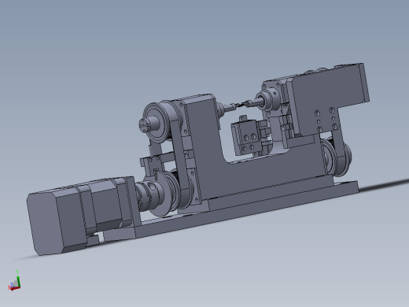Pick the small gripper block with four holes
The height and width of the screenshot is (307, 409).
point(247,138)
